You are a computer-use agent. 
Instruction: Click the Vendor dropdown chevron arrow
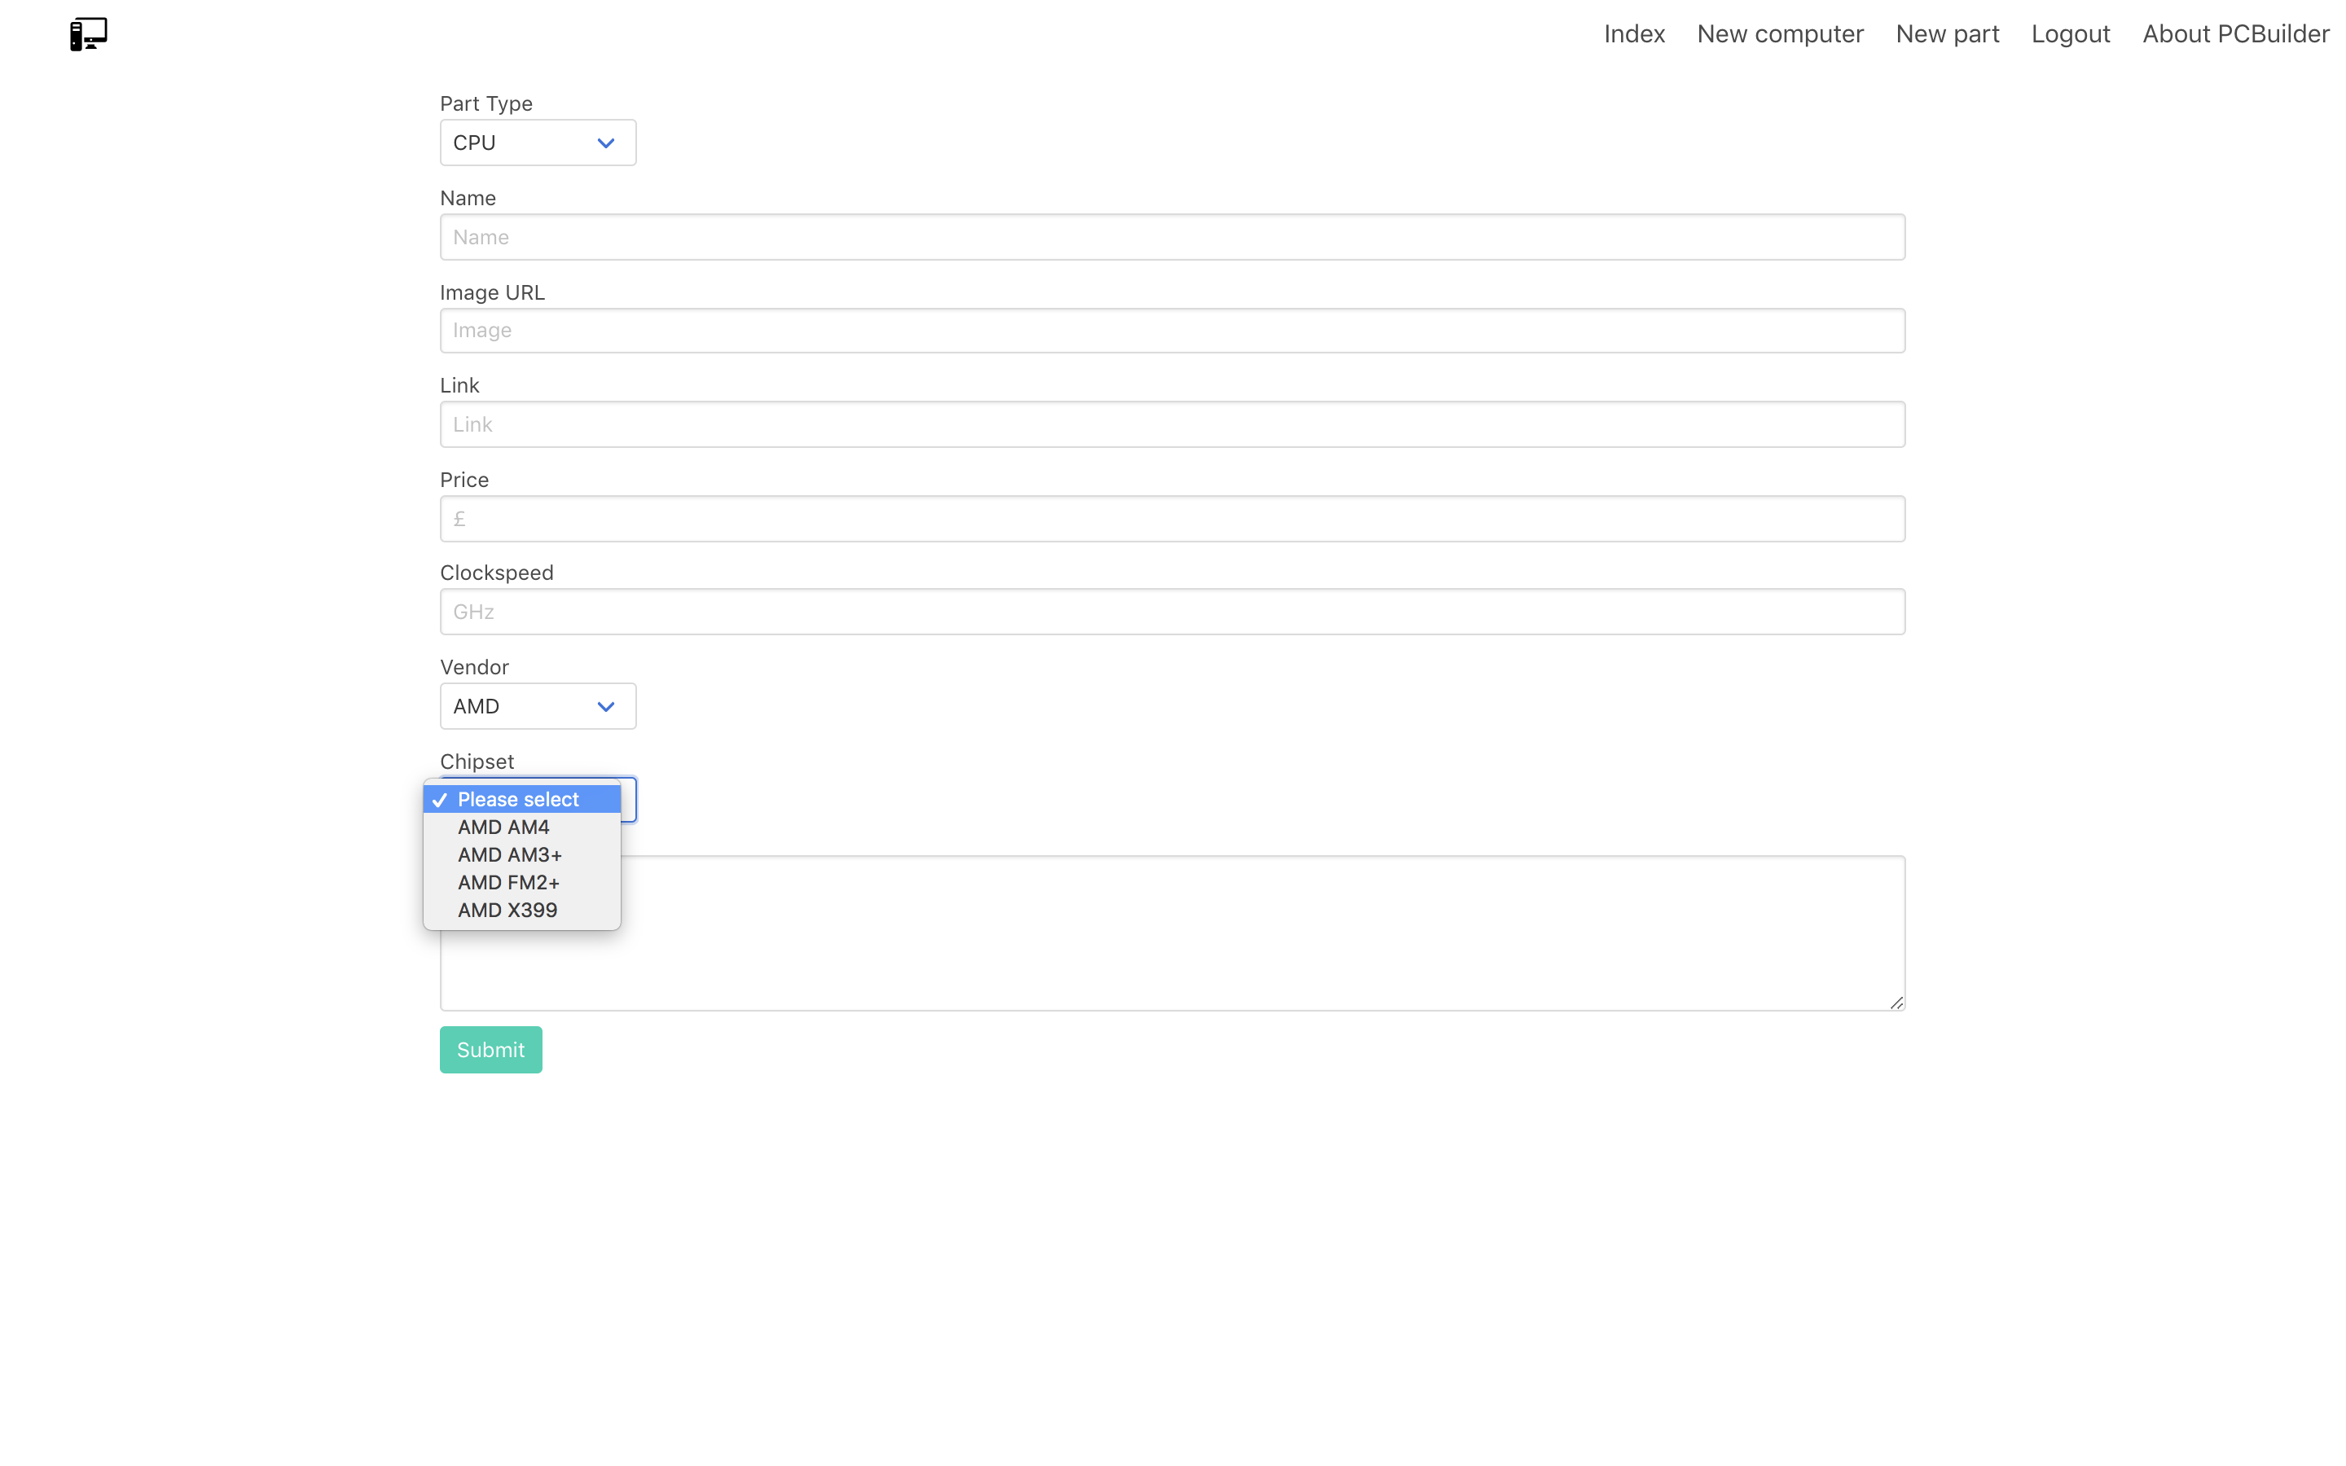606,707
